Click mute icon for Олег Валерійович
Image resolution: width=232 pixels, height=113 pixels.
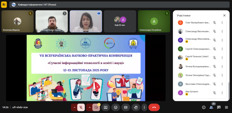(x=214, y=23)
